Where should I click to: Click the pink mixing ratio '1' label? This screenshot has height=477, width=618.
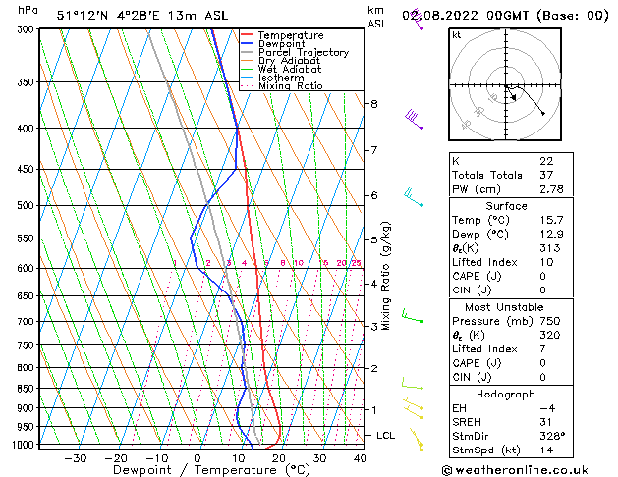175,263
